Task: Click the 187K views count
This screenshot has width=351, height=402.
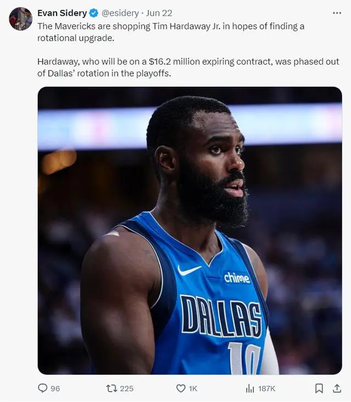Action: 267,389
